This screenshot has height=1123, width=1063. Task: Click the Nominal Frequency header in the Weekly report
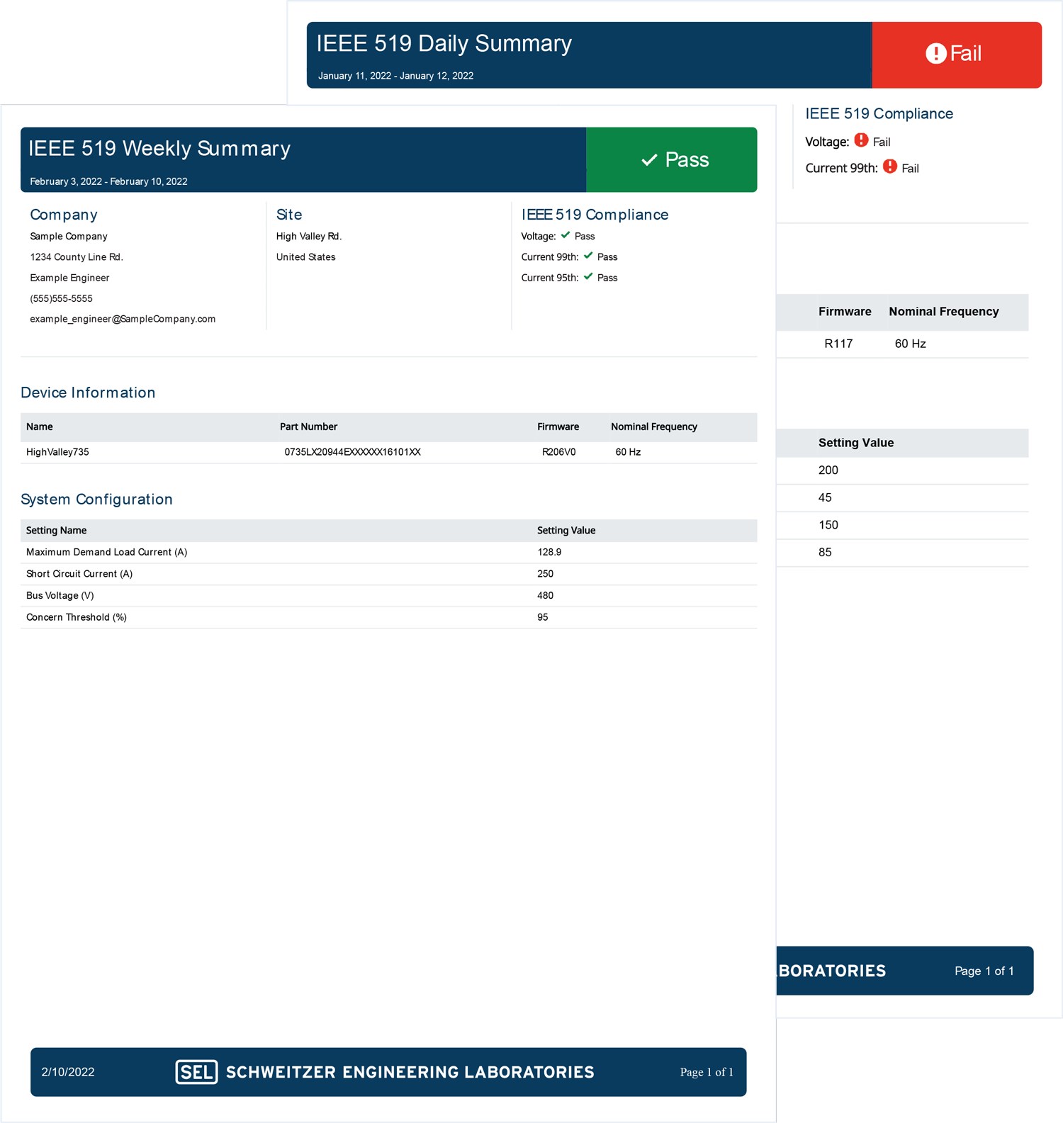pos(654,427)
